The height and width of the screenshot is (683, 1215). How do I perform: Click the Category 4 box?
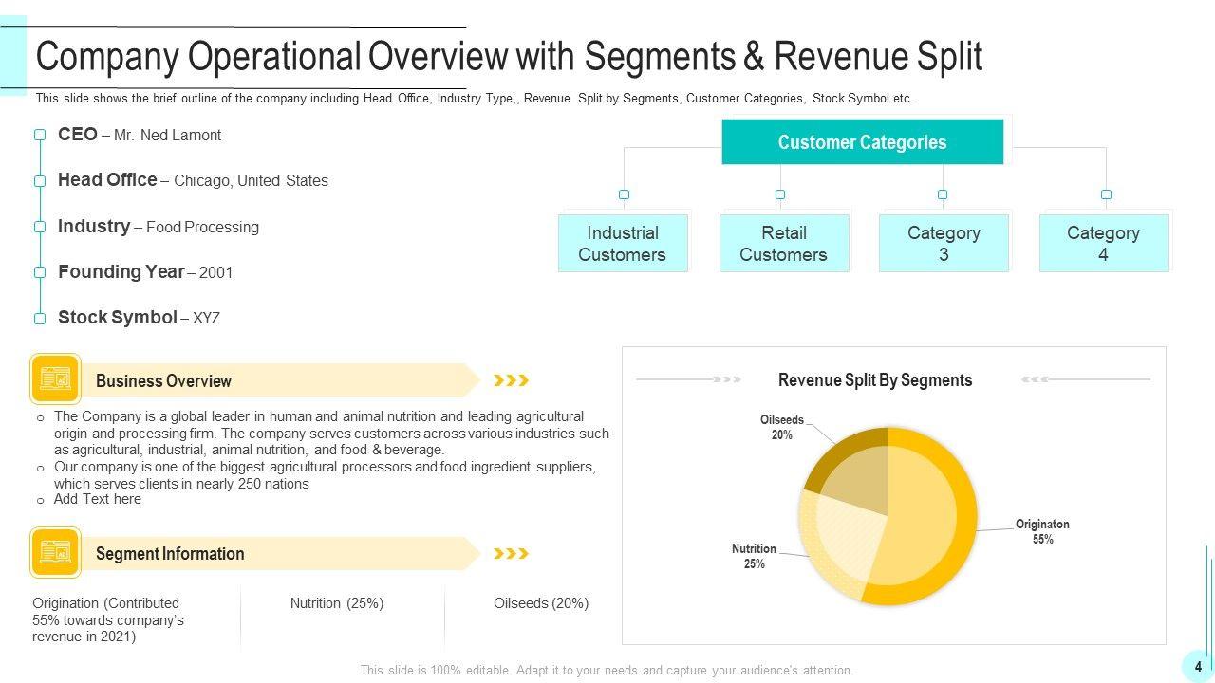(x=1103, y=244)
